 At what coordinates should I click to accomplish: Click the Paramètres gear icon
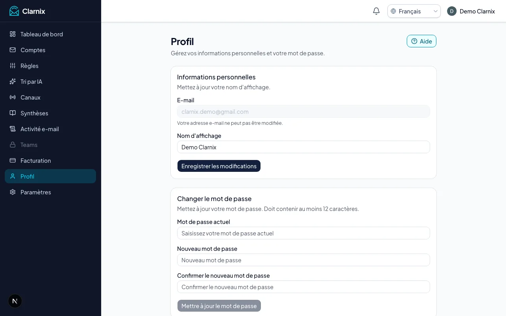13,192
